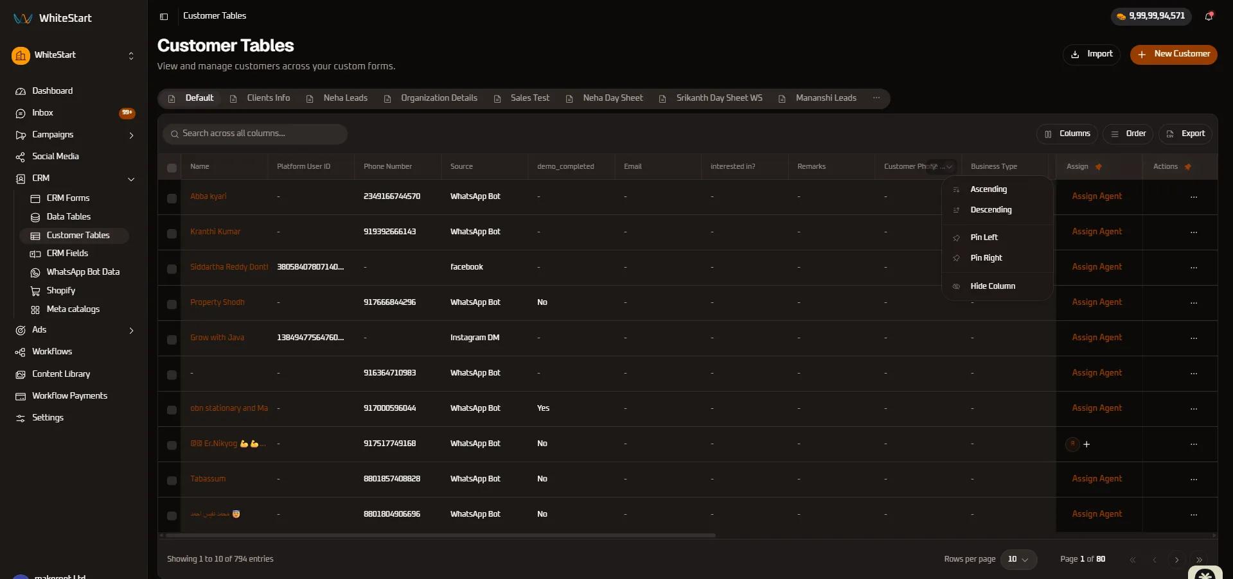Go to Social Media section
Image resolution: width=1233 pixels, height=579 pixels.
(x=55, y=157)
